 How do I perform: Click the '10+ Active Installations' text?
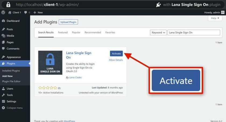(x=51, y=93)
